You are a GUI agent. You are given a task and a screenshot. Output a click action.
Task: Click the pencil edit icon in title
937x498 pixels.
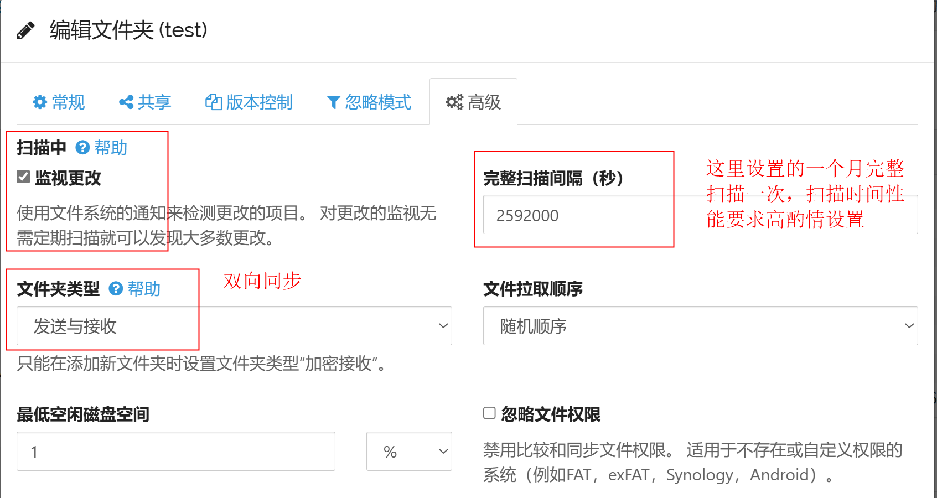25,30
